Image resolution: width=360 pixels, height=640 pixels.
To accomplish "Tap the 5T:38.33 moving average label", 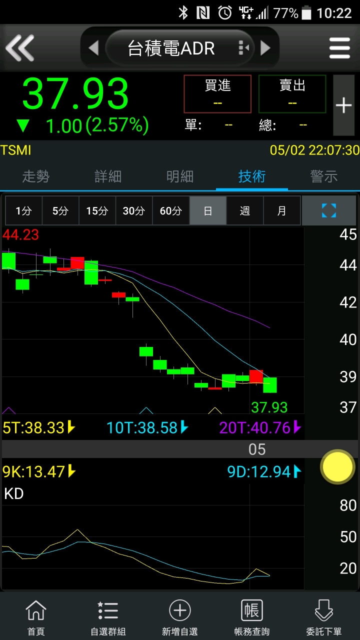I will [x=39, y=427].
